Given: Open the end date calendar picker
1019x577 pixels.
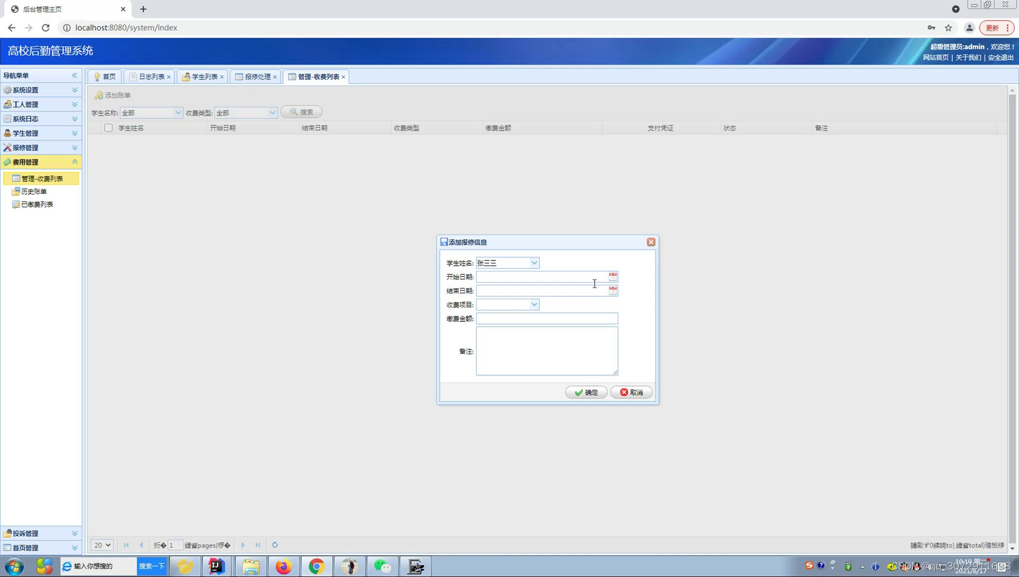Looking at the screenshot, I should pyautogui.click(x=613, y=291).
